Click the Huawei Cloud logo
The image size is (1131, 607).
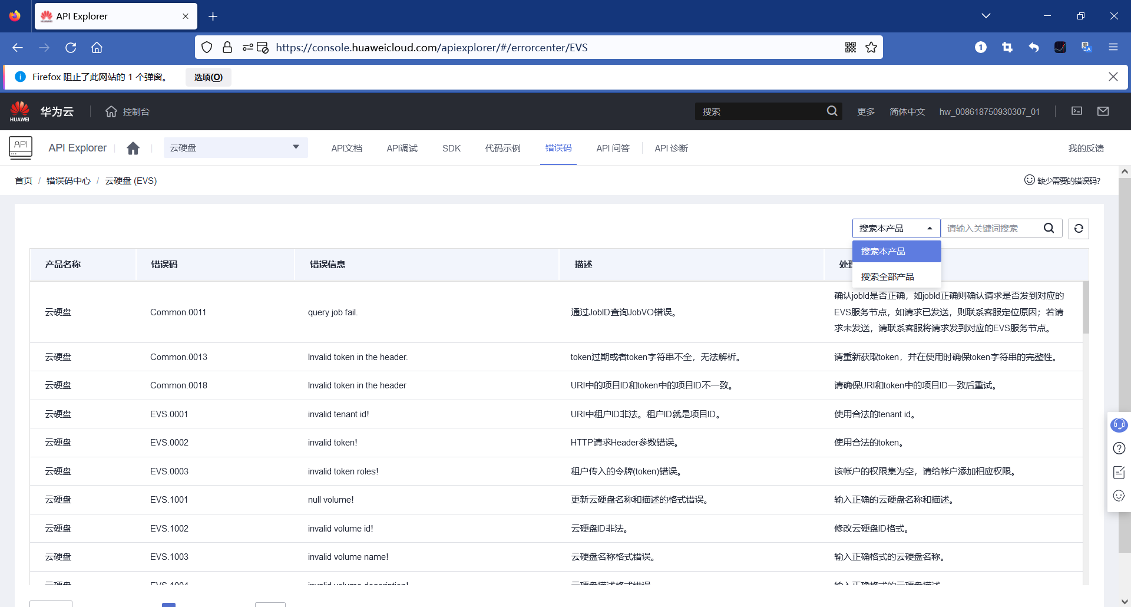tap(19, 111)
